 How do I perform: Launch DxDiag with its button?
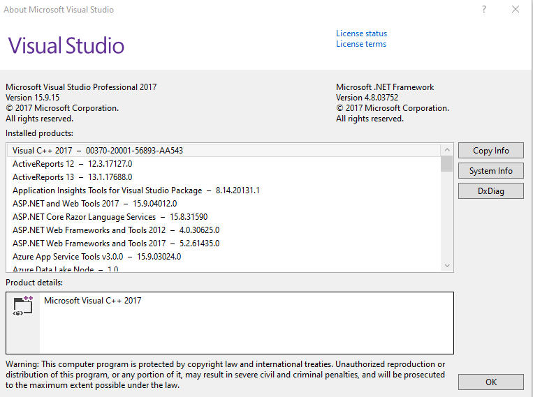491,191
